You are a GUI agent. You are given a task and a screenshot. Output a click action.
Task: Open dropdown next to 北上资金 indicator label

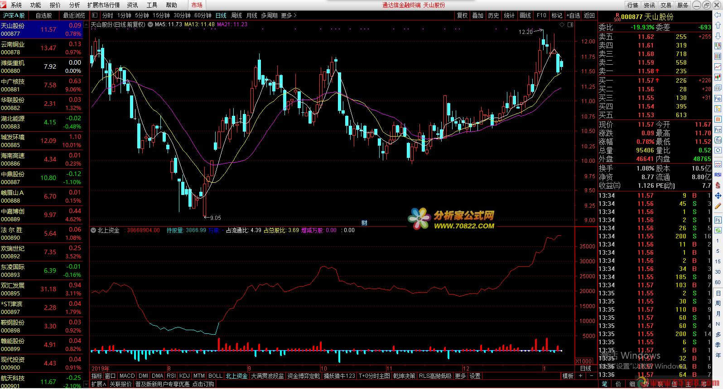[94, 230]
